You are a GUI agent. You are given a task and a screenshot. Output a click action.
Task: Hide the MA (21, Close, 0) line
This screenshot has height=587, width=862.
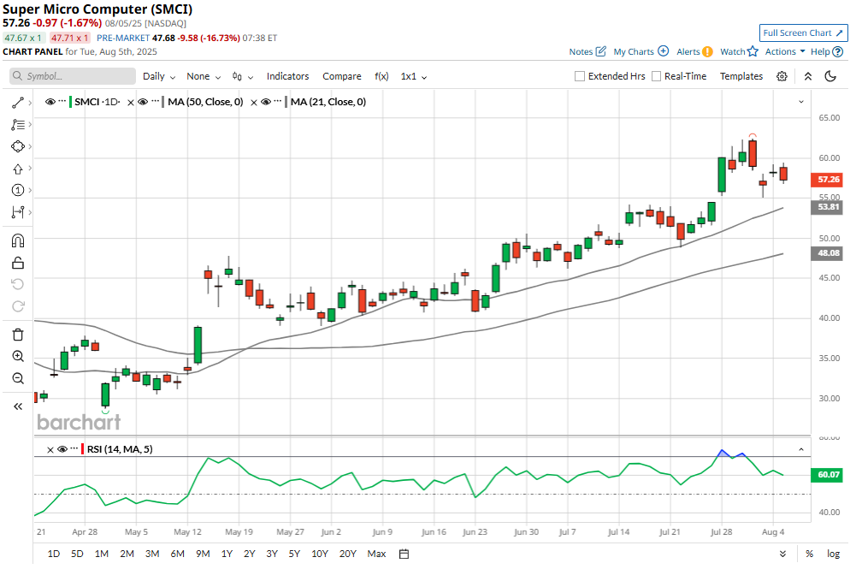point(265,102)
